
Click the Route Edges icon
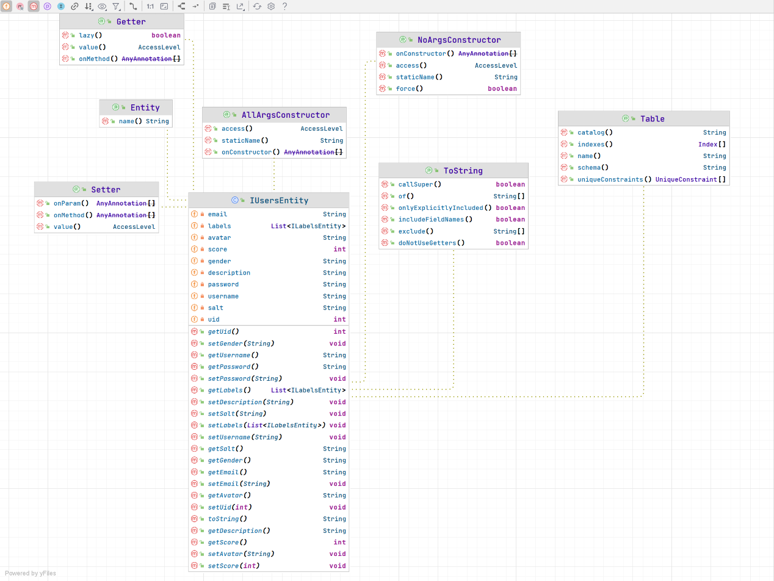coord(195,6)
